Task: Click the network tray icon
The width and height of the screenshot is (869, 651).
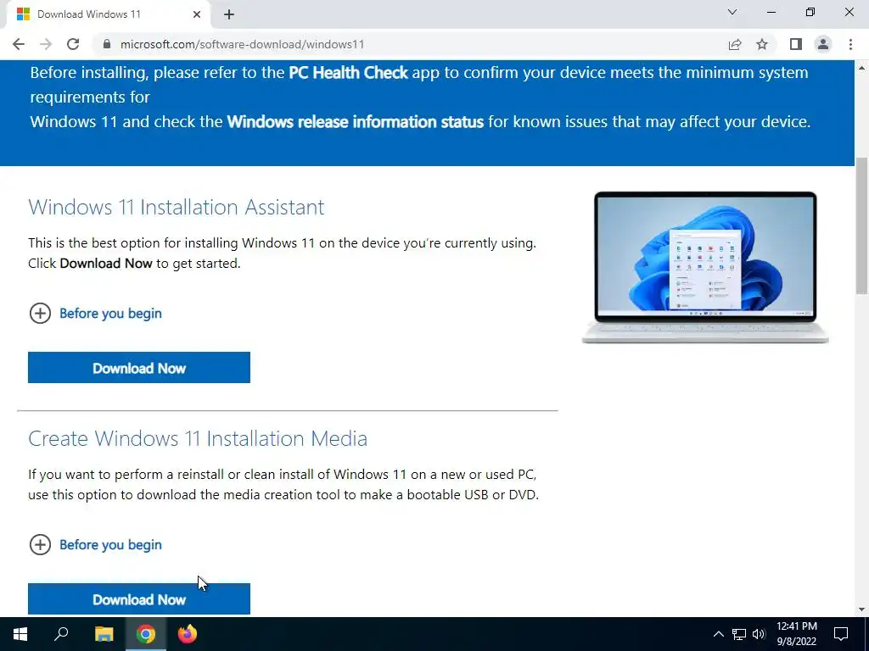Action: point(739,634)
